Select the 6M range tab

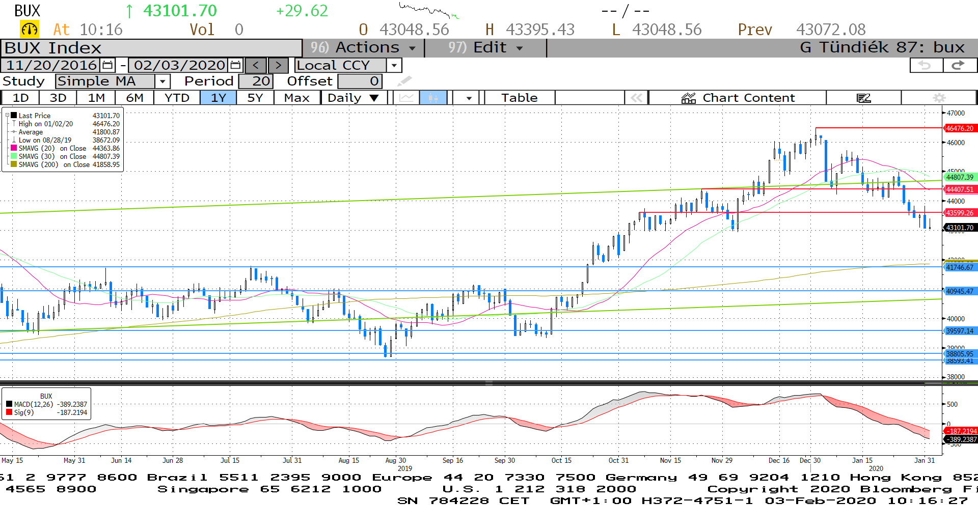pos(134,98)
